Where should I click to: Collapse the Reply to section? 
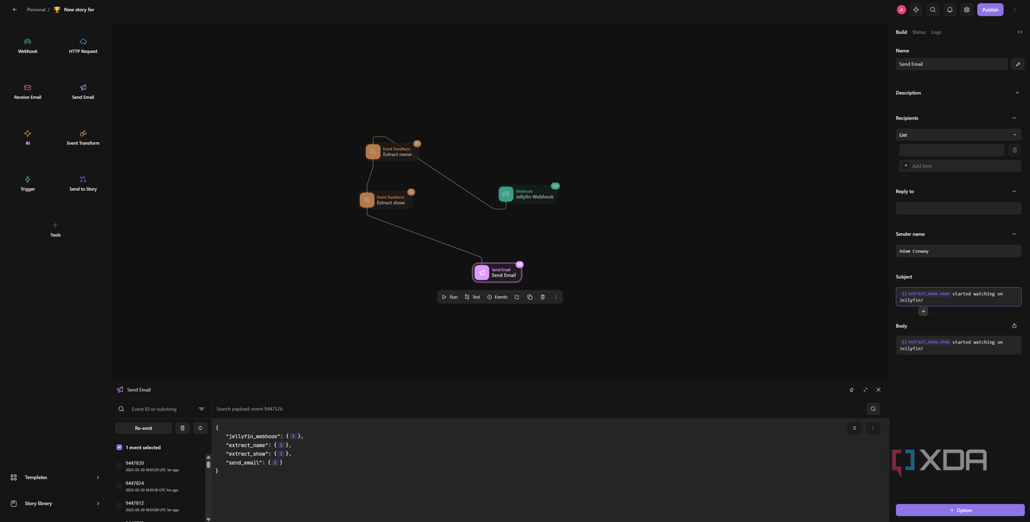(1014, 192)
